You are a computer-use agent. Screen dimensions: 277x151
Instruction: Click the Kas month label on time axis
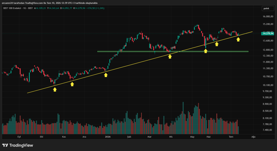coord(64,137)
